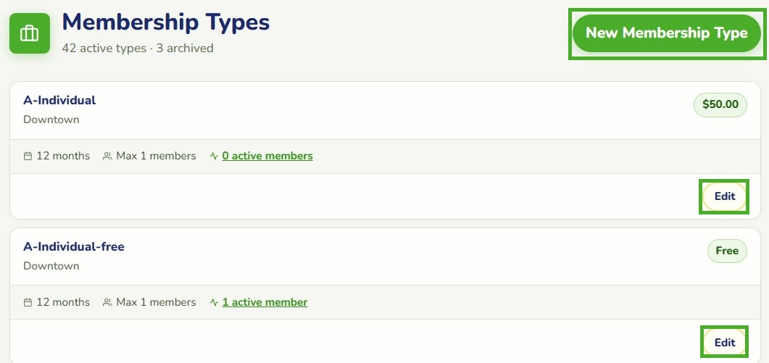Open the 0 active members link

click(x=267, y=156)
